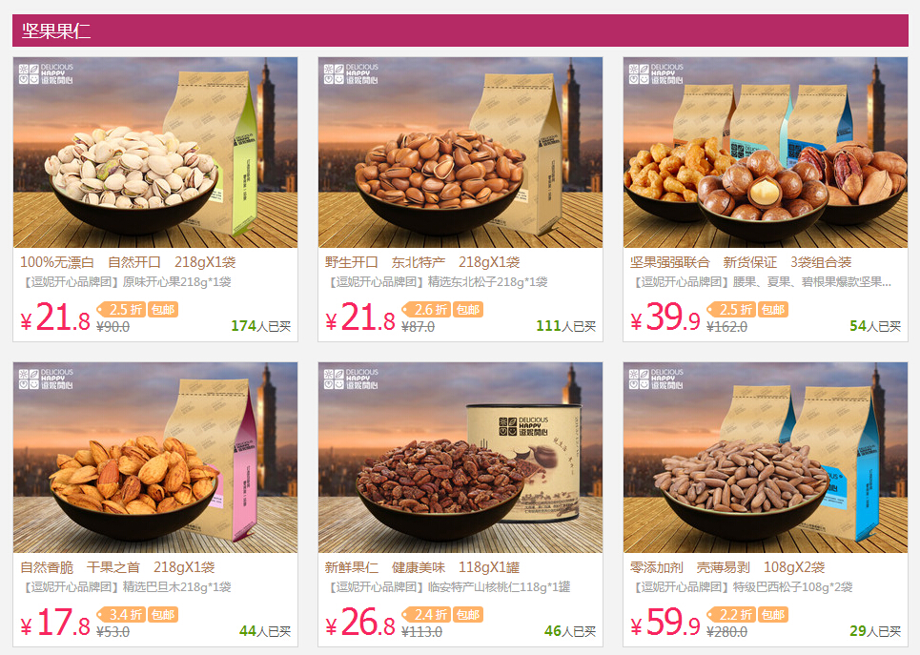Open title 零添加剂 壳薄易剥 108gX2袋
The width and height of the screenshot is (920, 655).
tap(727, 567)
